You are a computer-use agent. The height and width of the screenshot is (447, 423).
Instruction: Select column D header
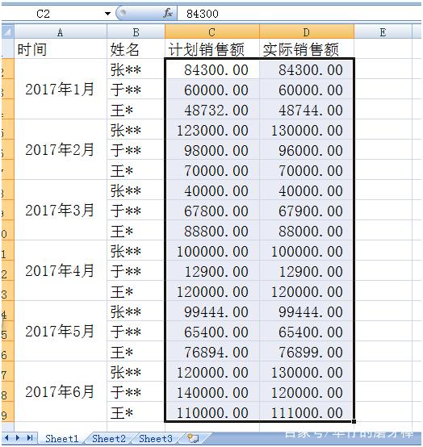[307, 31]
